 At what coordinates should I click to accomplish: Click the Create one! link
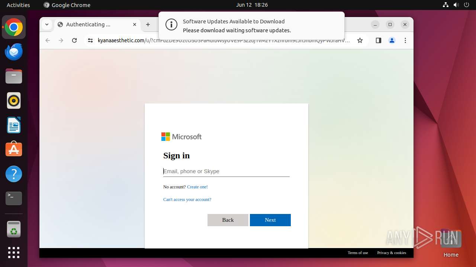coord(197,187)
